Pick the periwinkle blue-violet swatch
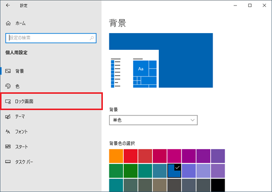 (x=189, y=171)
